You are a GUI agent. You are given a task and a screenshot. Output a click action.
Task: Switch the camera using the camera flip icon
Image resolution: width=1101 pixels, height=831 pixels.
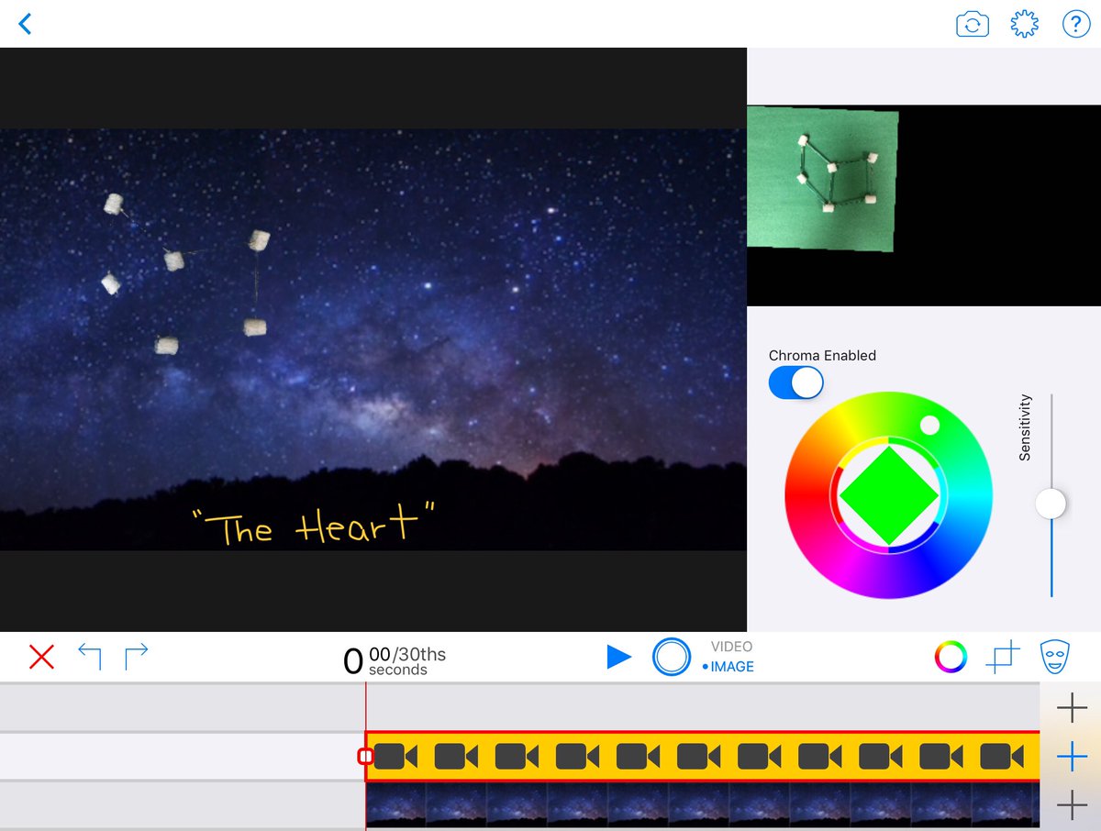973,24
